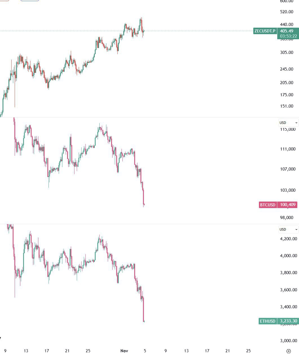The width and height of the screenshot is (299, 354).
Task: Click the ETHUSD symbol label
Action: (267, 321)
